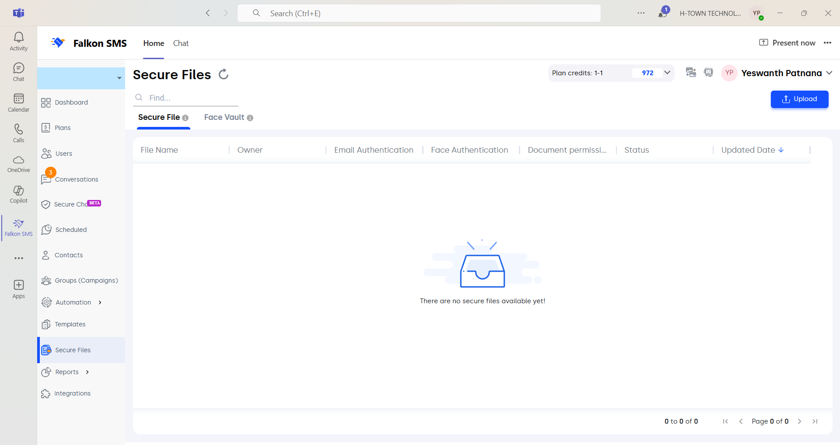This screenshot has width=840, height=445.
Task: Open Teams settings and more menu
Action: [641, 13]
